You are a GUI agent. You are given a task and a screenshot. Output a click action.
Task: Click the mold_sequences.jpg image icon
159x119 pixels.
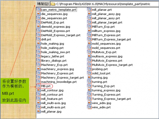pos(89,44)
